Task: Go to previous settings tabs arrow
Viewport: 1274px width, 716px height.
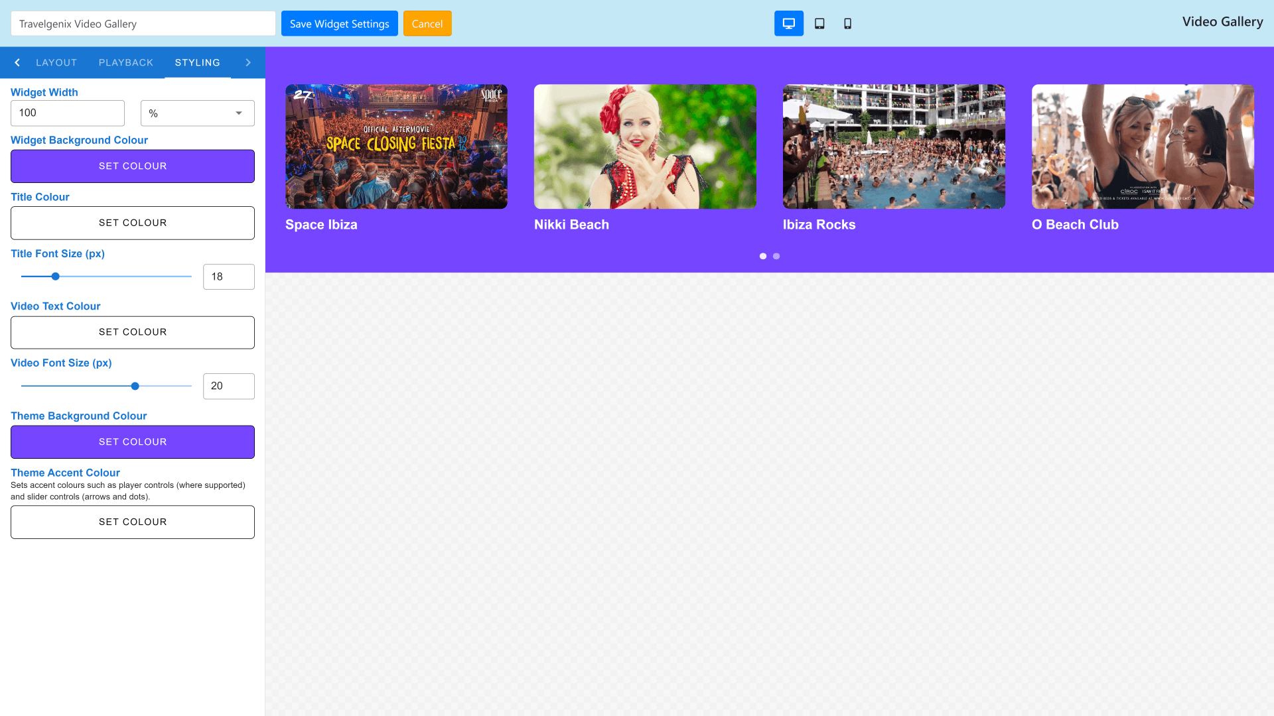Action: 17,62
